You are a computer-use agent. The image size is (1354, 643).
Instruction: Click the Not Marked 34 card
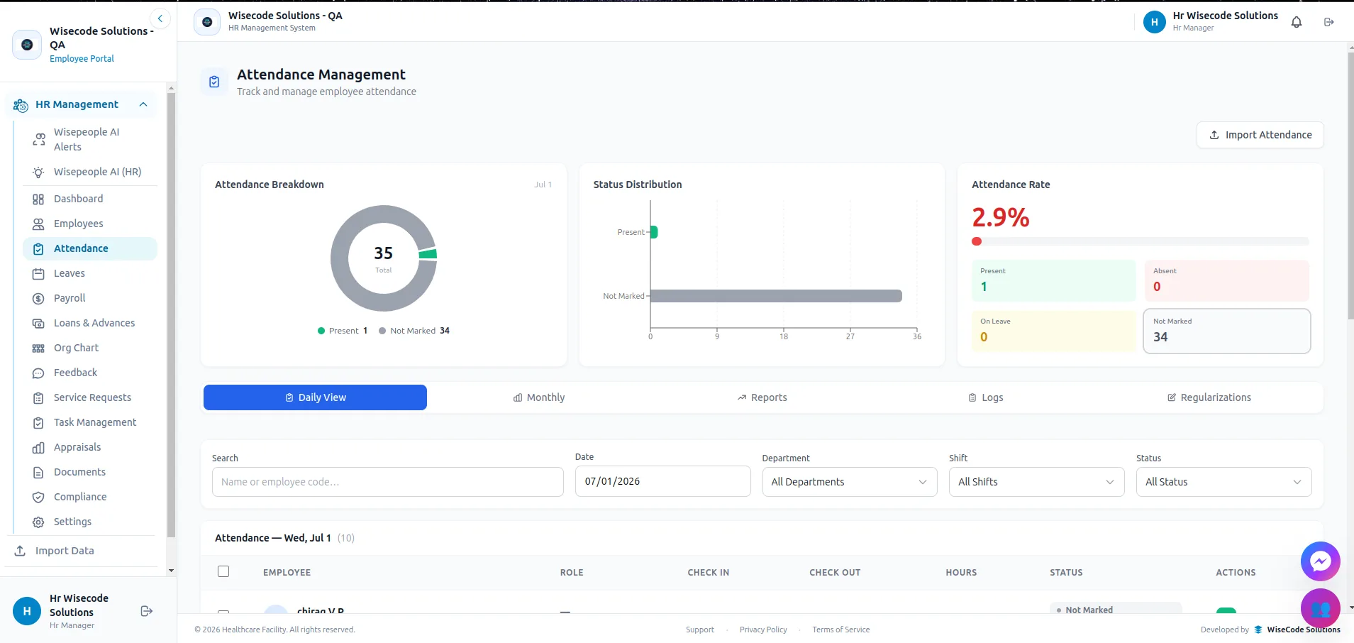(1227, 331)
